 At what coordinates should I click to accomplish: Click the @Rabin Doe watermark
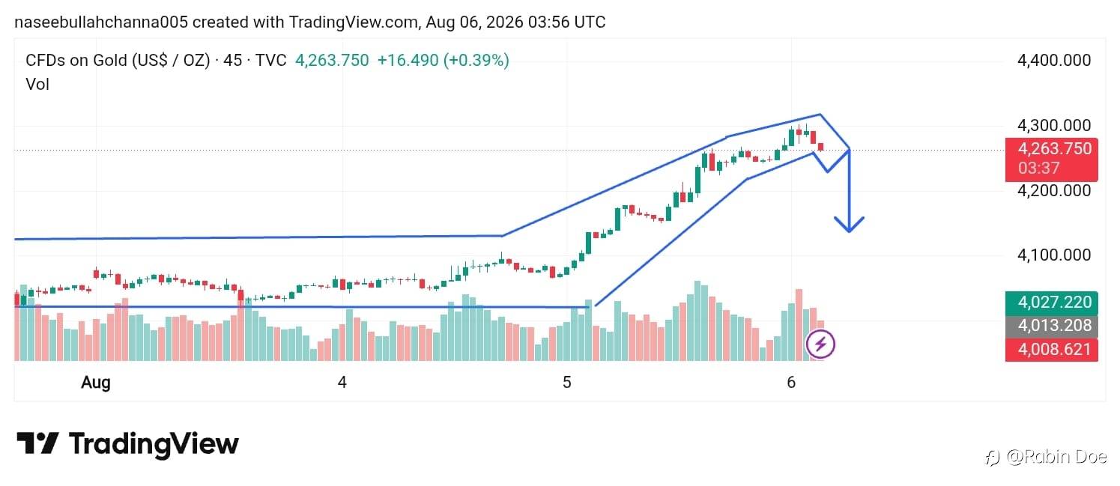(1047, 456)
